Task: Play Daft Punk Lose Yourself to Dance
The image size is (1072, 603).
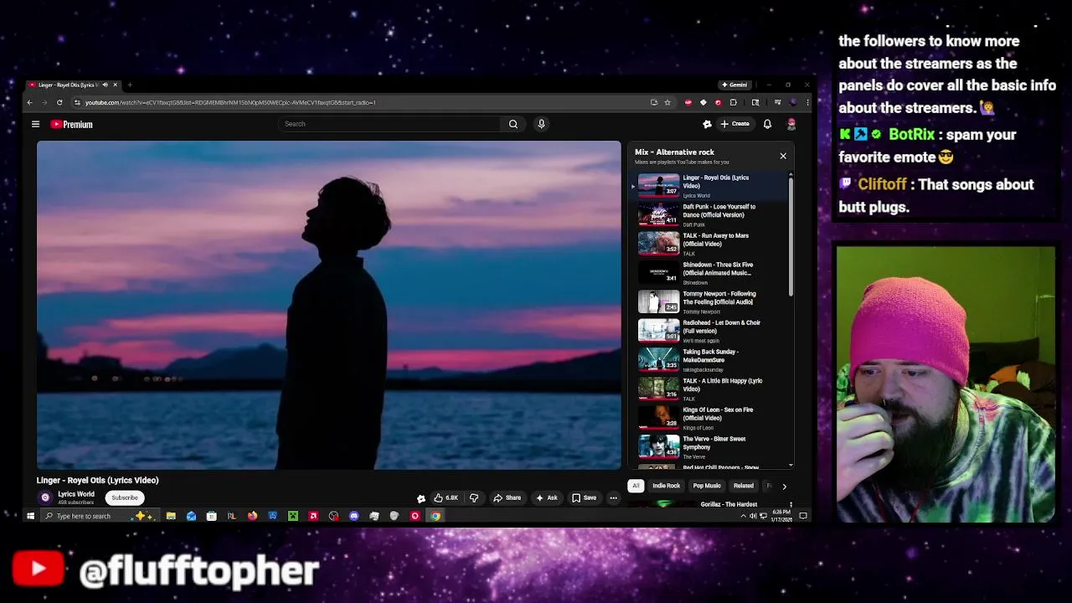Action: pos(710,214)
